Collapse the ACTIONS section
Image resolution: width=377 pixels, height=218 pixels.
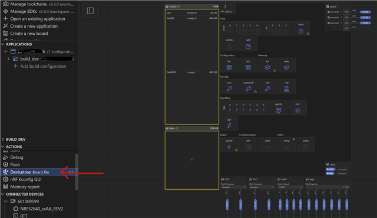(3, 147)
